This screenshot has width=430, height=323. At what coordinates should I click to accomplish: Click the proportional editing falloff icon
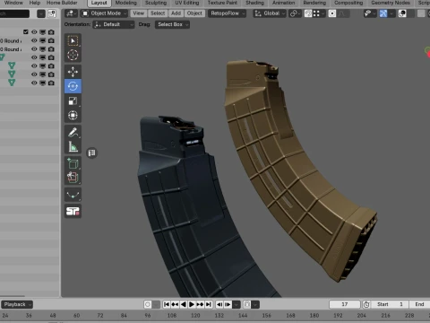click(x=342, y=13)
